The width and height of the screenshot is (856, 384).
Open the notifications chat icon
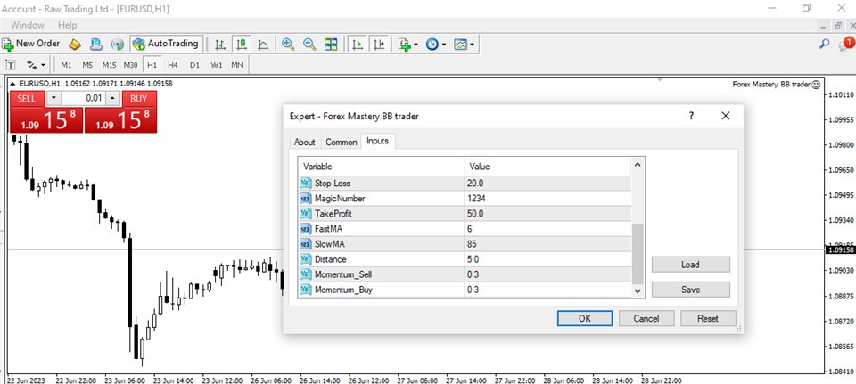(847, 44)
